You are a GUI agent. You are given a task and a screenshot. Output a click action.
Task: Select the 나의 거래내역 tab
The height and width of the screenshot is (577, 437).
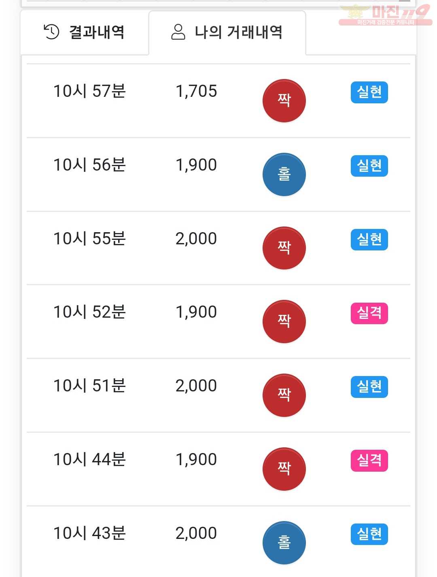(227, 32)
